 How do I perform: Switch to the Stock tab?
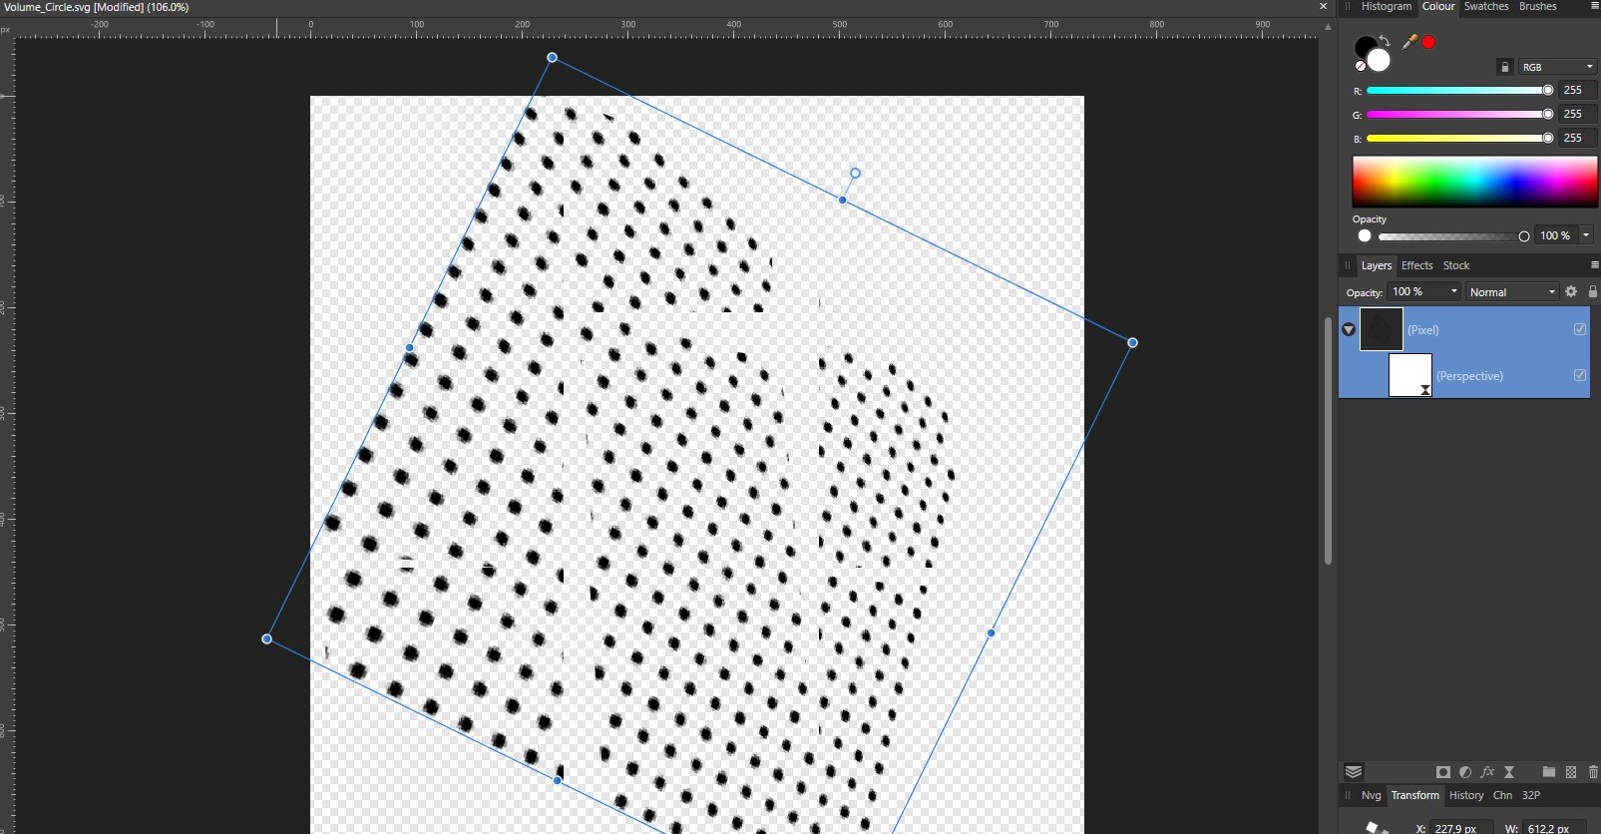[x=1456, y=265]
